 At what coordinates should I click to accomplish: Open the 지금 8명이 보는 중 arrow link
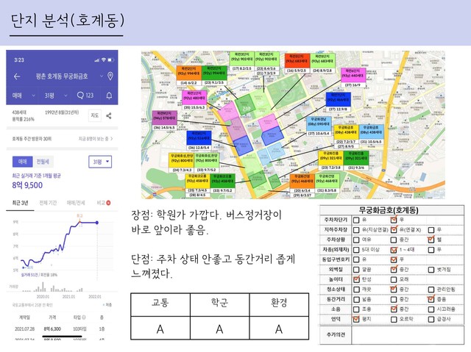[96, 139]
